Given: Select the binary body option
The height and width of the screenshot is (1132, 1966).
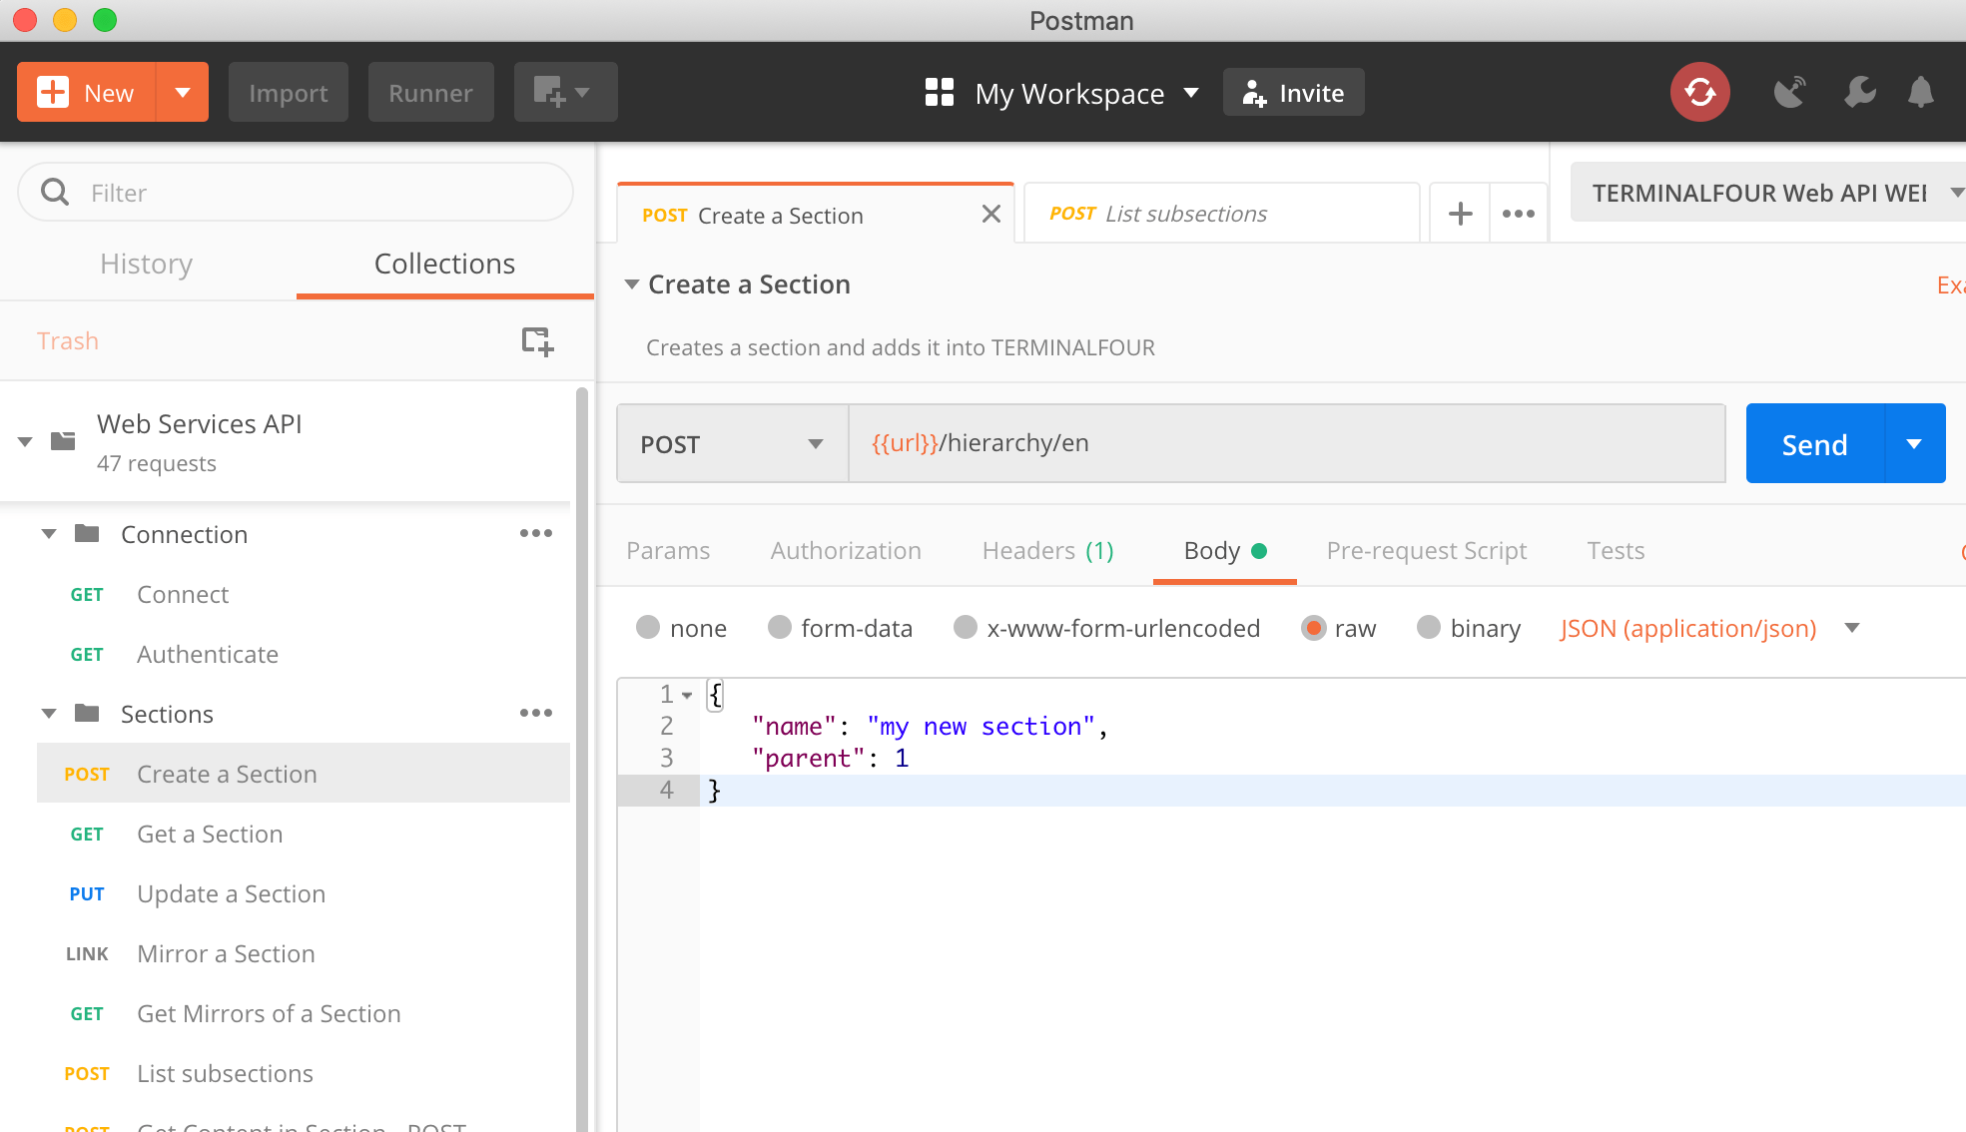Looking at the screenshot, I should (1429, 628).
